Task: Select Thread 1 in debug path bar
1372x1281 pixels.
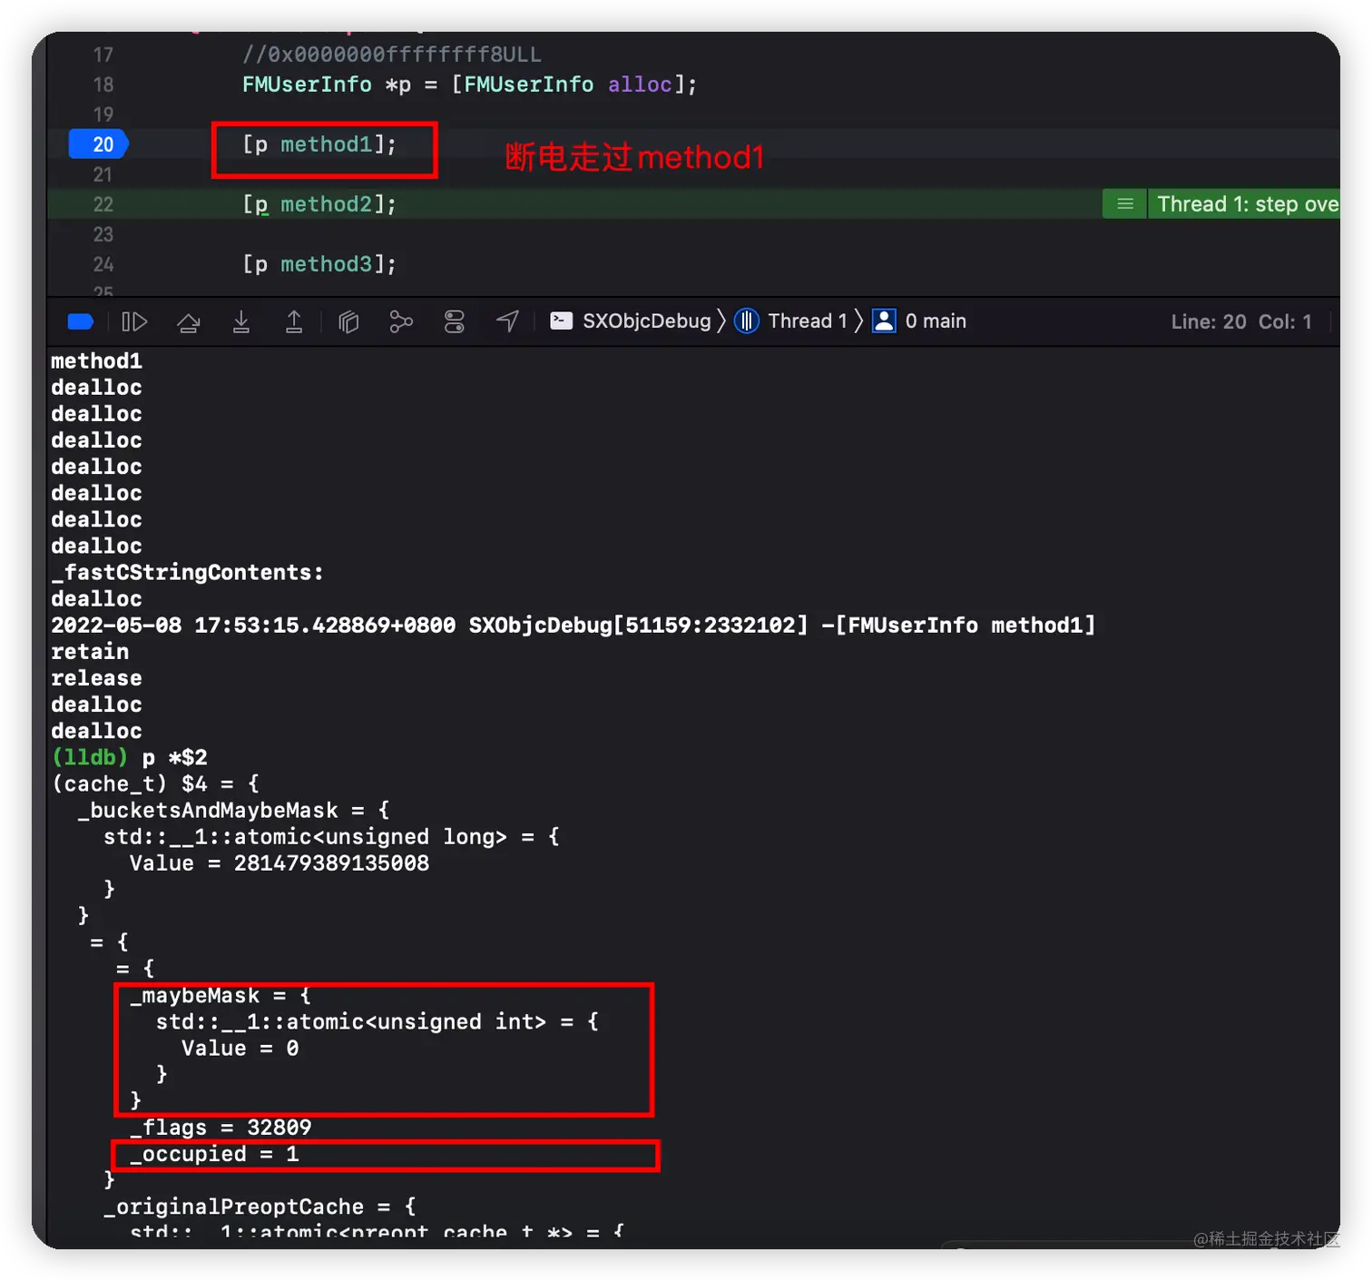Action: coord(808,321)
